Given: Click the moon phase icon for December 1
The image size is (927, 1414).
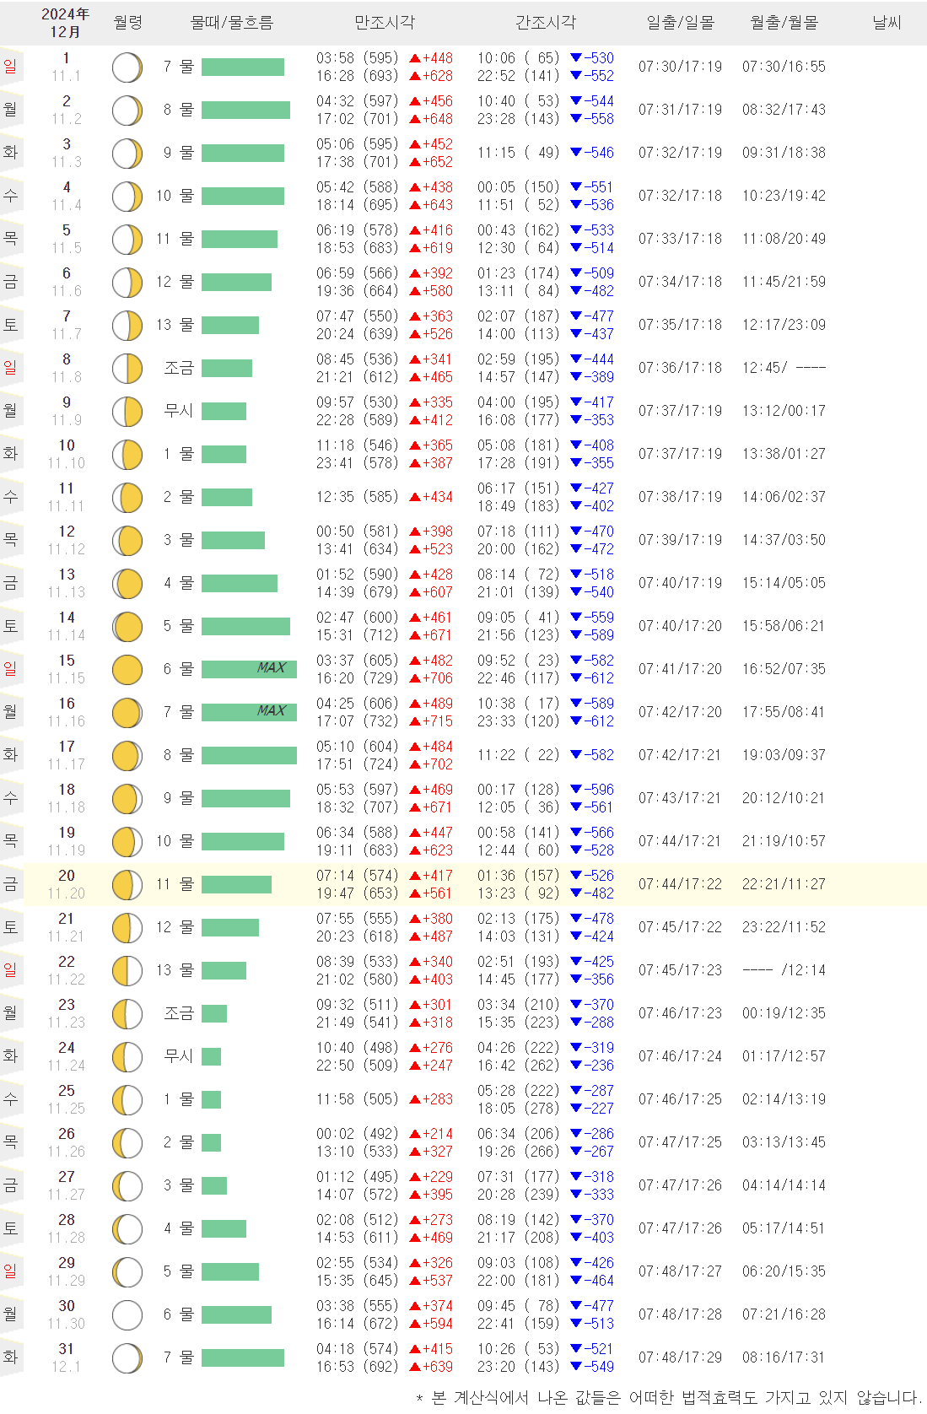Looking at the screenshot, I should (x=127, y=67).
